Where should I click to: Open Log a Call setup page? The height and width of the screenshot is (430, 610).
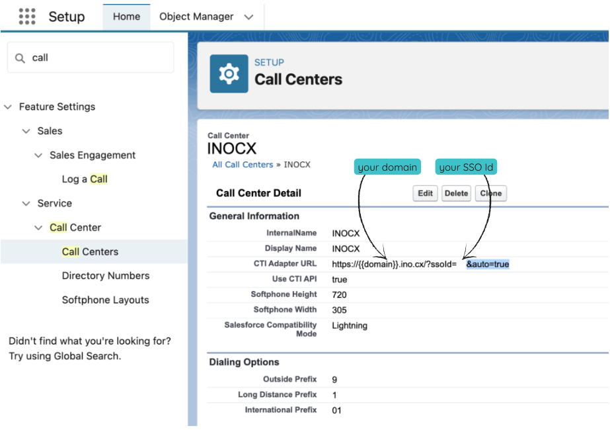85,179
